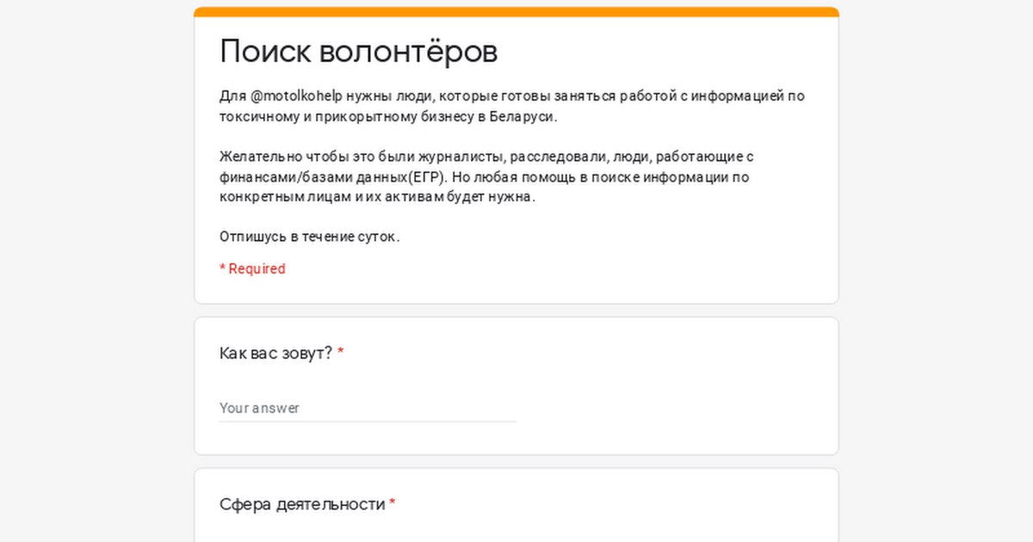Click the form title "Поиск волонтёров"
This screenshot has width=1033, height=542.
click(x=358, y=52)
